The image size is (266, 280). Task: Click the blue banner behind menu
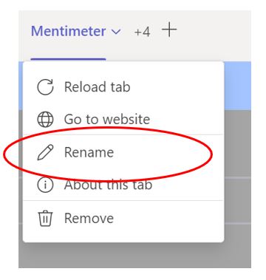(237, 86)
